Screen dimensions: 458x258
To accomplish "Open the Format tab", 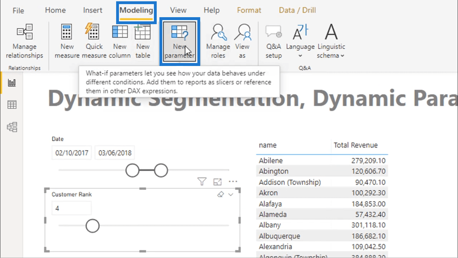I will 249,10.
